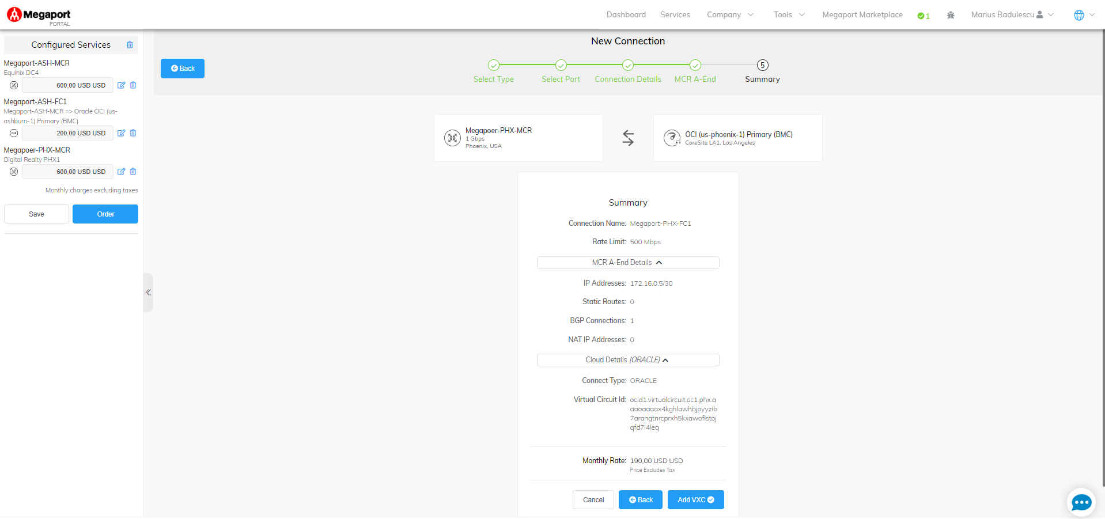
Task: Click the MCR A-End step label
Action: click(695, 79)
